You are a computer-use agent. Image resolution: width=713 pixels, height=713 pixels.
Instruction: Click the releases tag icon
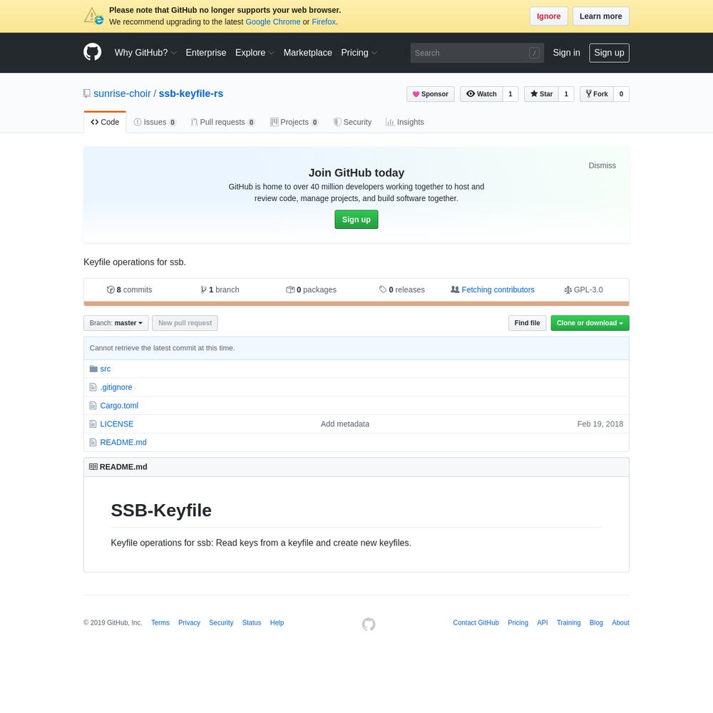tap(383, 289)
